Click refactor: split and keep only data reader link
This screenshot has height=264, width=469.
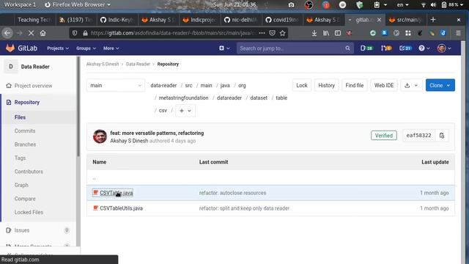coord(244,208)
